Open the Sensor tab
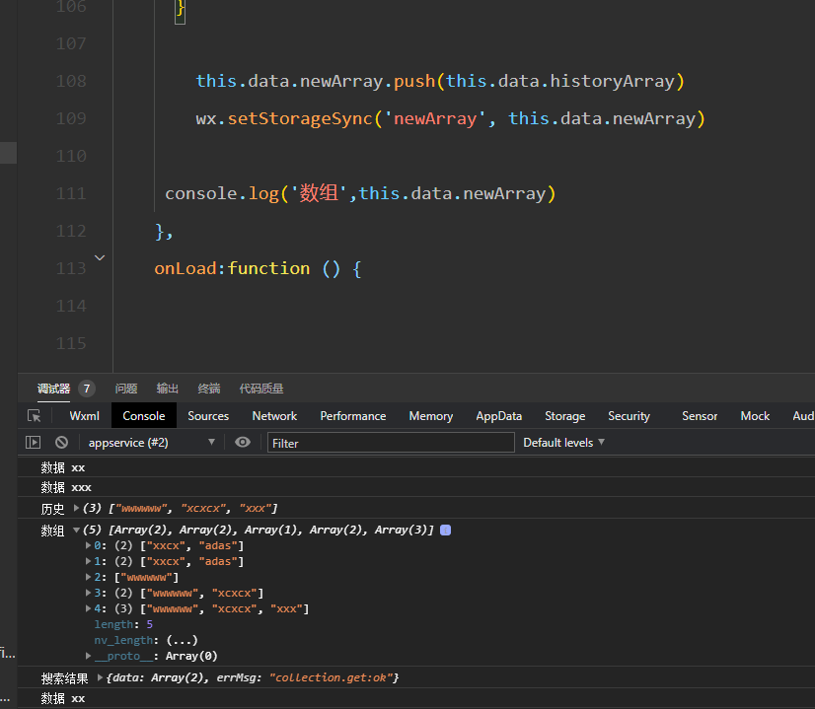This screenshot has height=709, width=815. [700, 416]
